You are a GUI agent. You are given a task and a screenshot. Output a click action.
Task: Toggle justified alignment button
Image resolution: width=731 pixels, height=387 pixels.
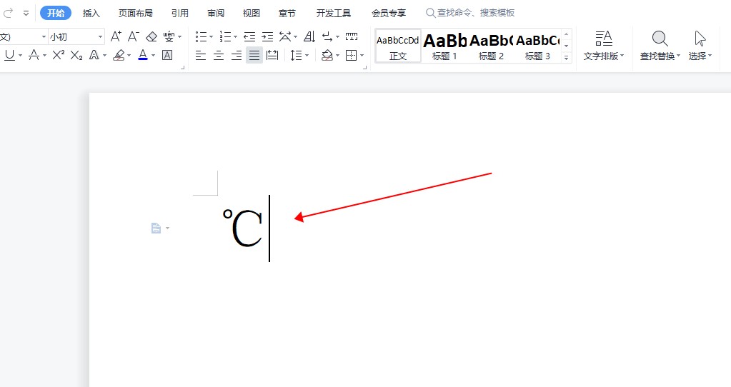click(254, 55)
